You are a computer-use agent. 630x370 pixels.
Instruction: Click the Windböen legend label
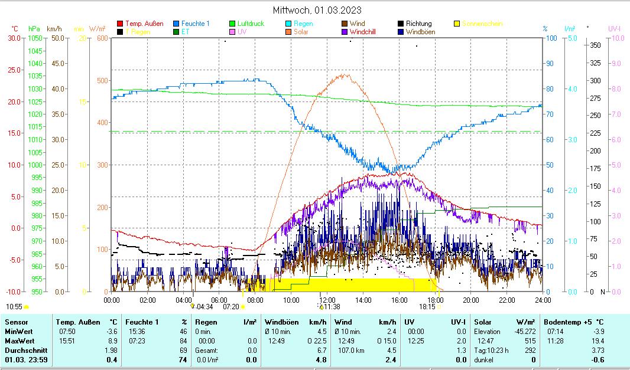(x=420, y=32)
